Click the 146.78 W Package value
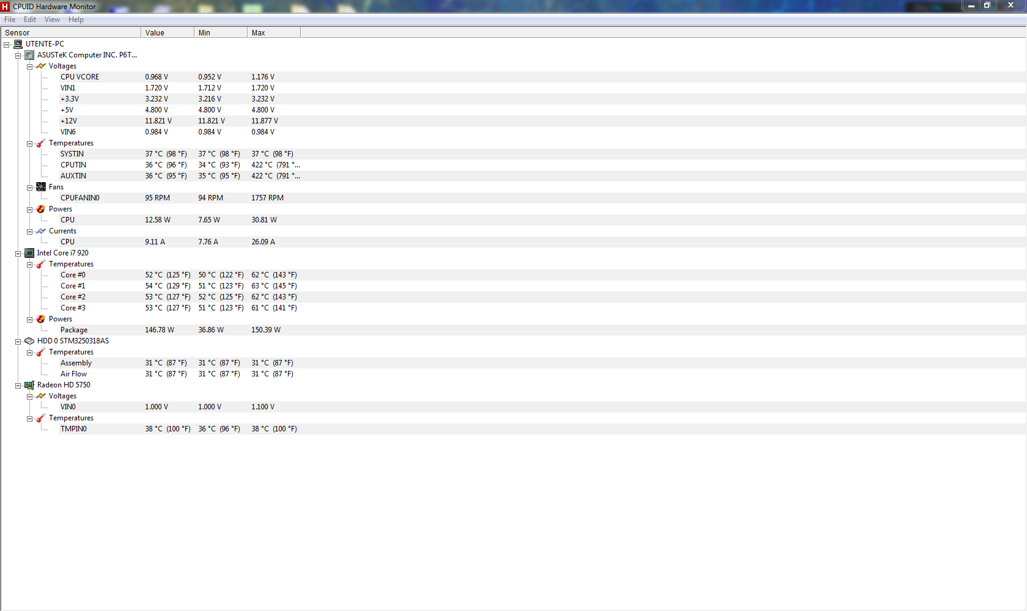The height and width of the screenshot is (611, 1027). (x=160, y=330)
